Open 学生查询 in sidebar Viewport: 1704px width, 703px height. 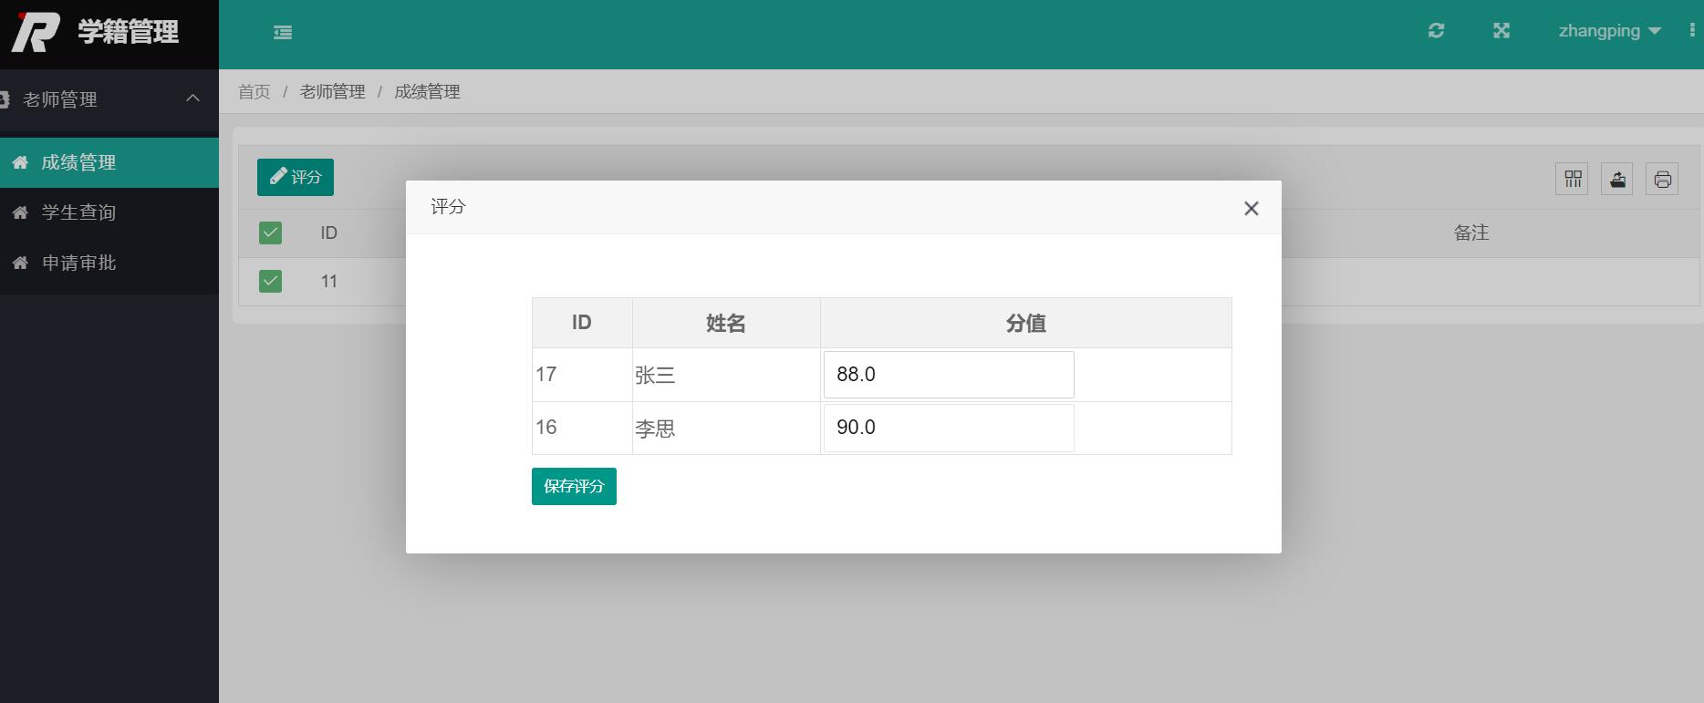tap(109, 212)
